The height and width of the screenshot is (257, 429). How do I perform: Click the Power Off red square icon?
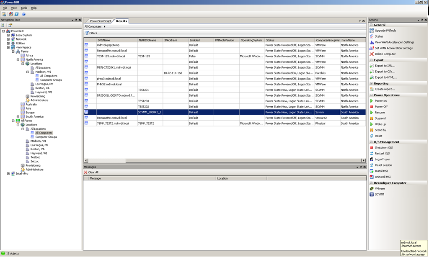click(372, 107)
